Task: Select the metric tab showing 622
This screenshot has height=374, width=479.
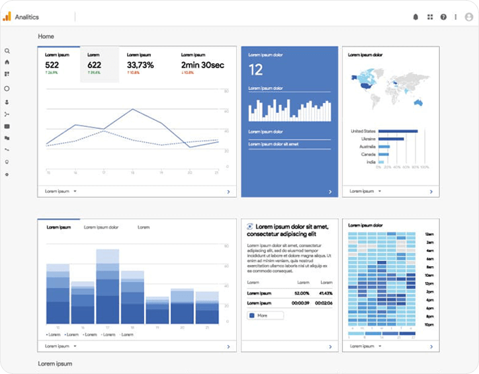Action: click(99, 64)
